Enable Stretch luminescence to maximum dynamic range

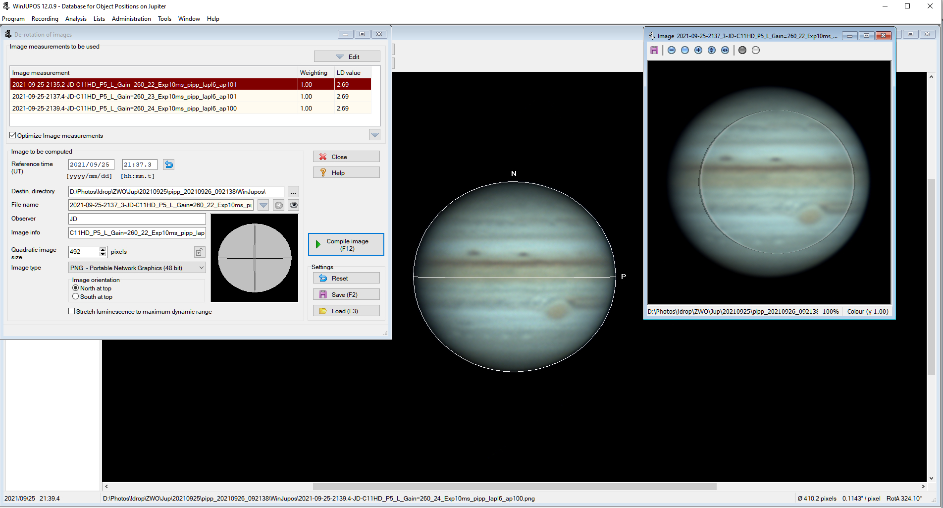(72, 311)
